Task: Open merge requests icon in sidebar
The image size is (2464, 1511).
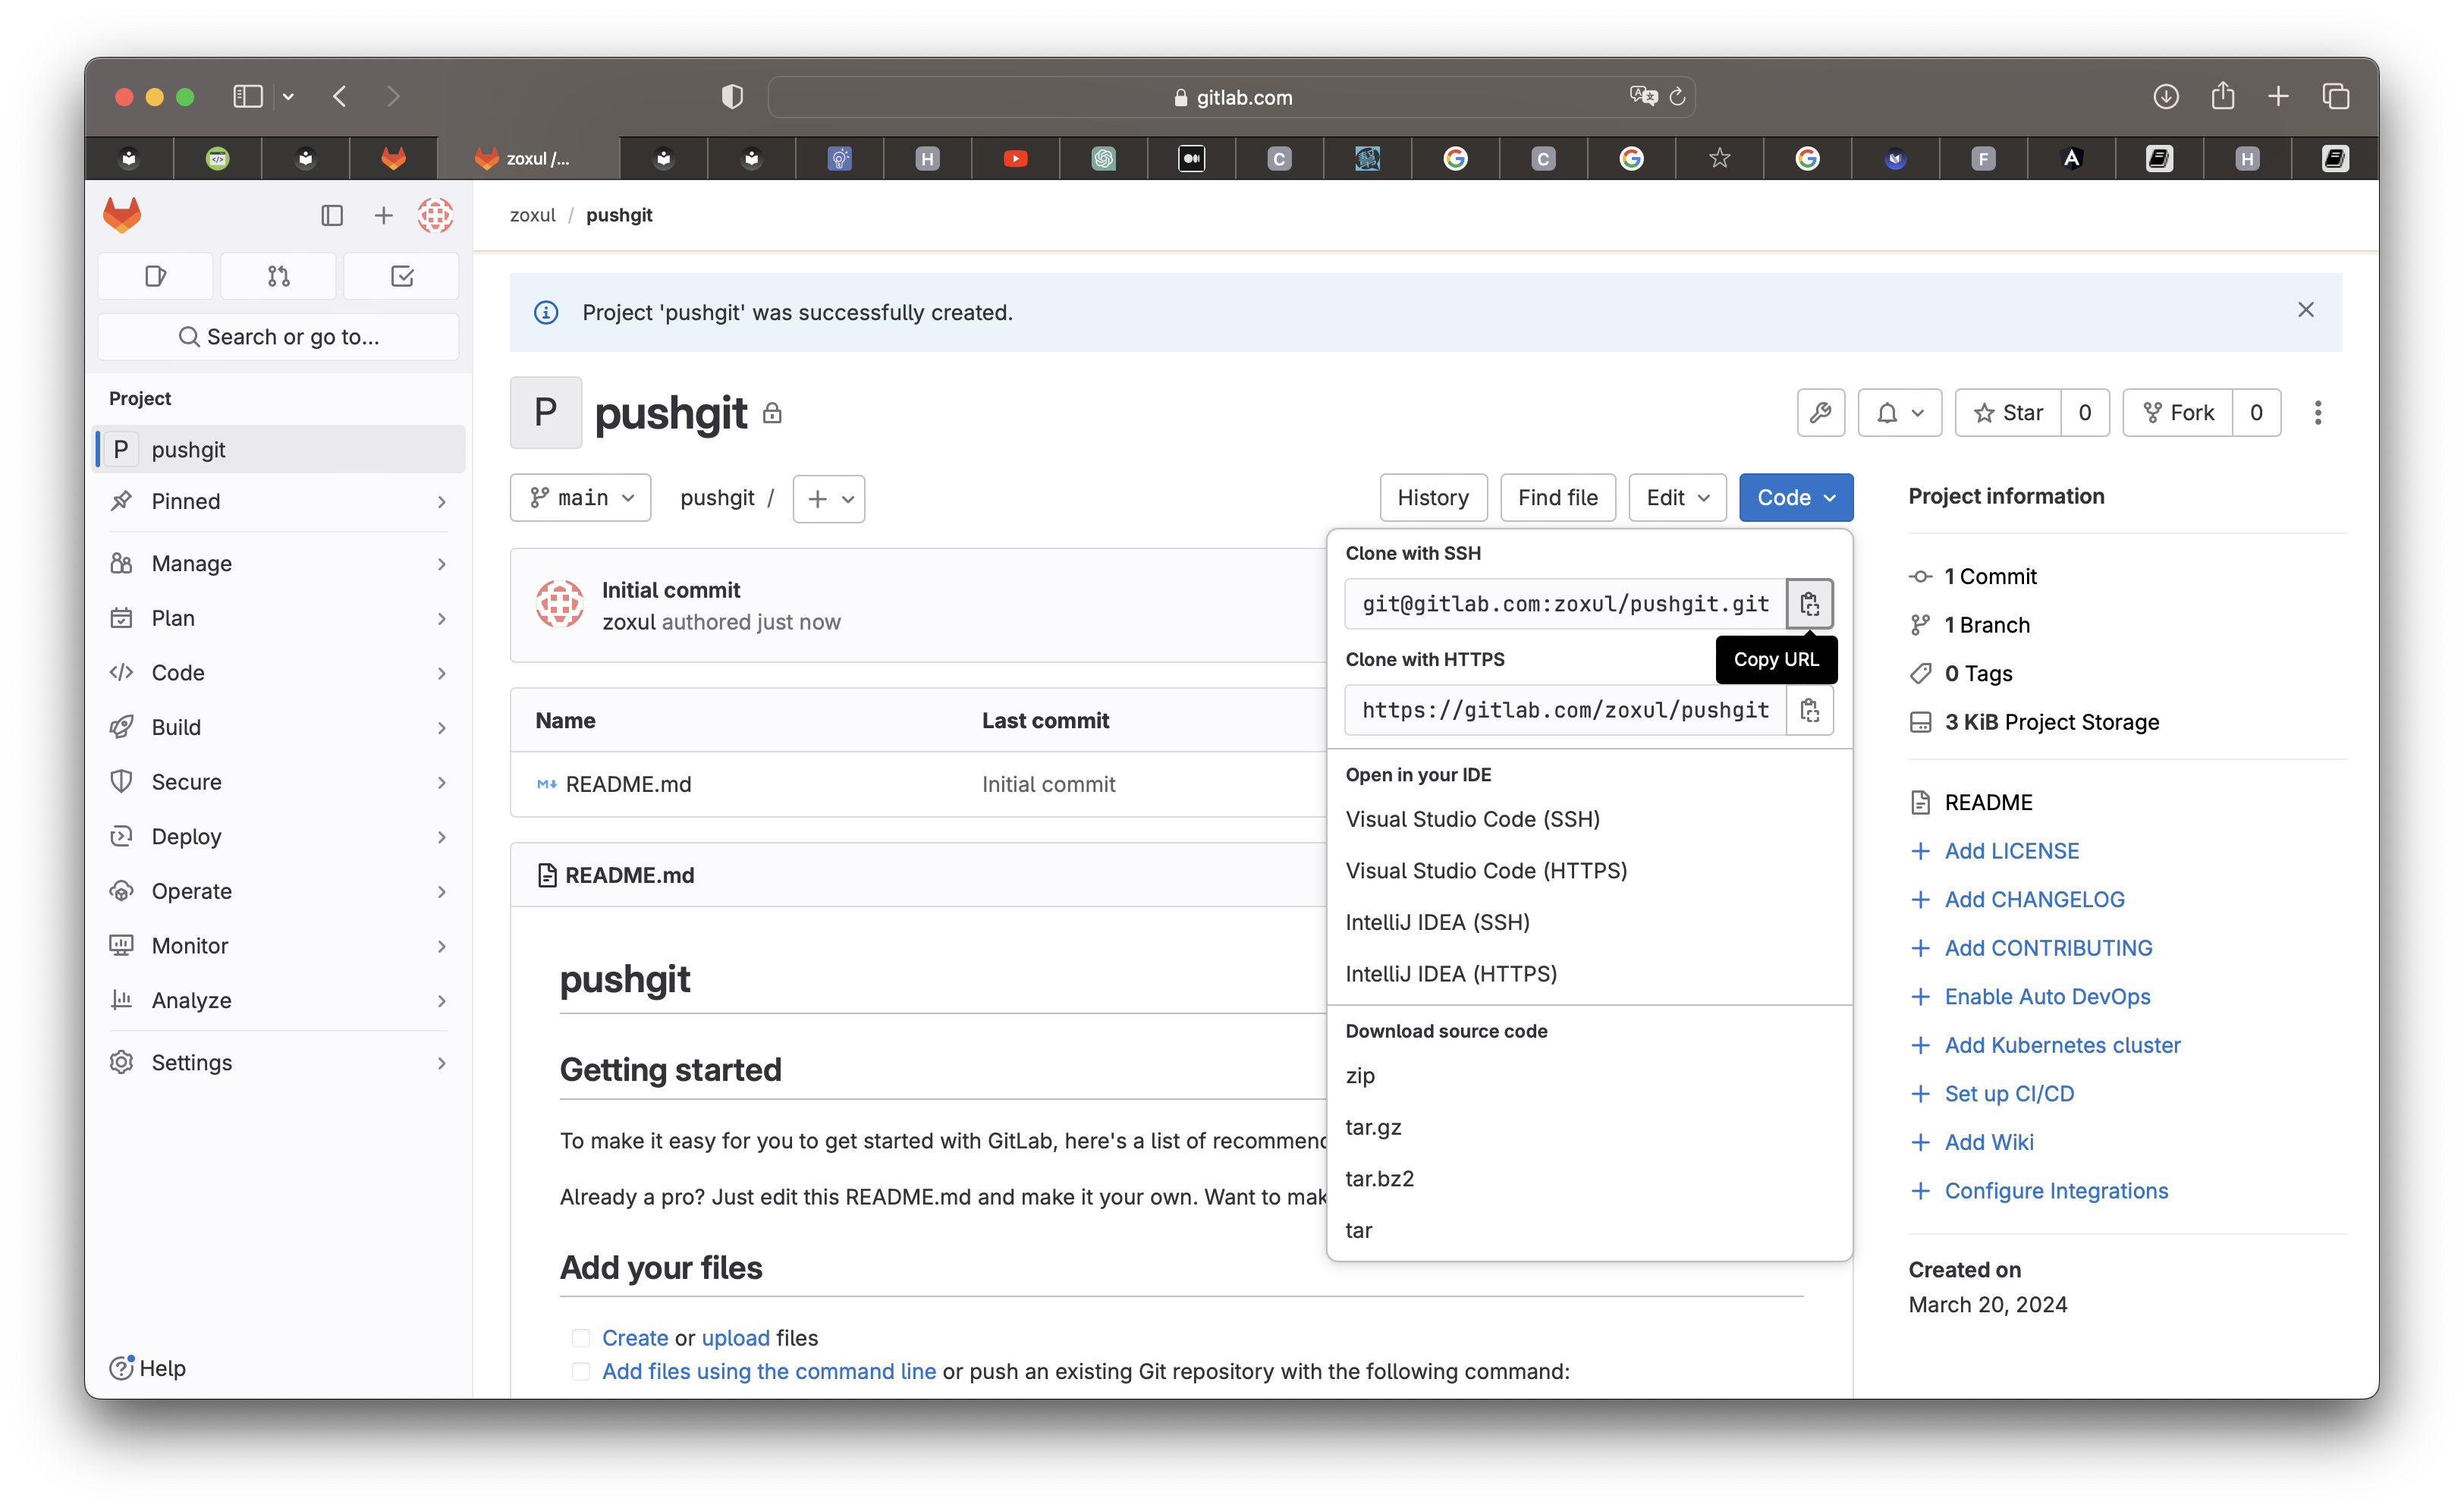Action: pyautogui.click(x=278, y=276)
